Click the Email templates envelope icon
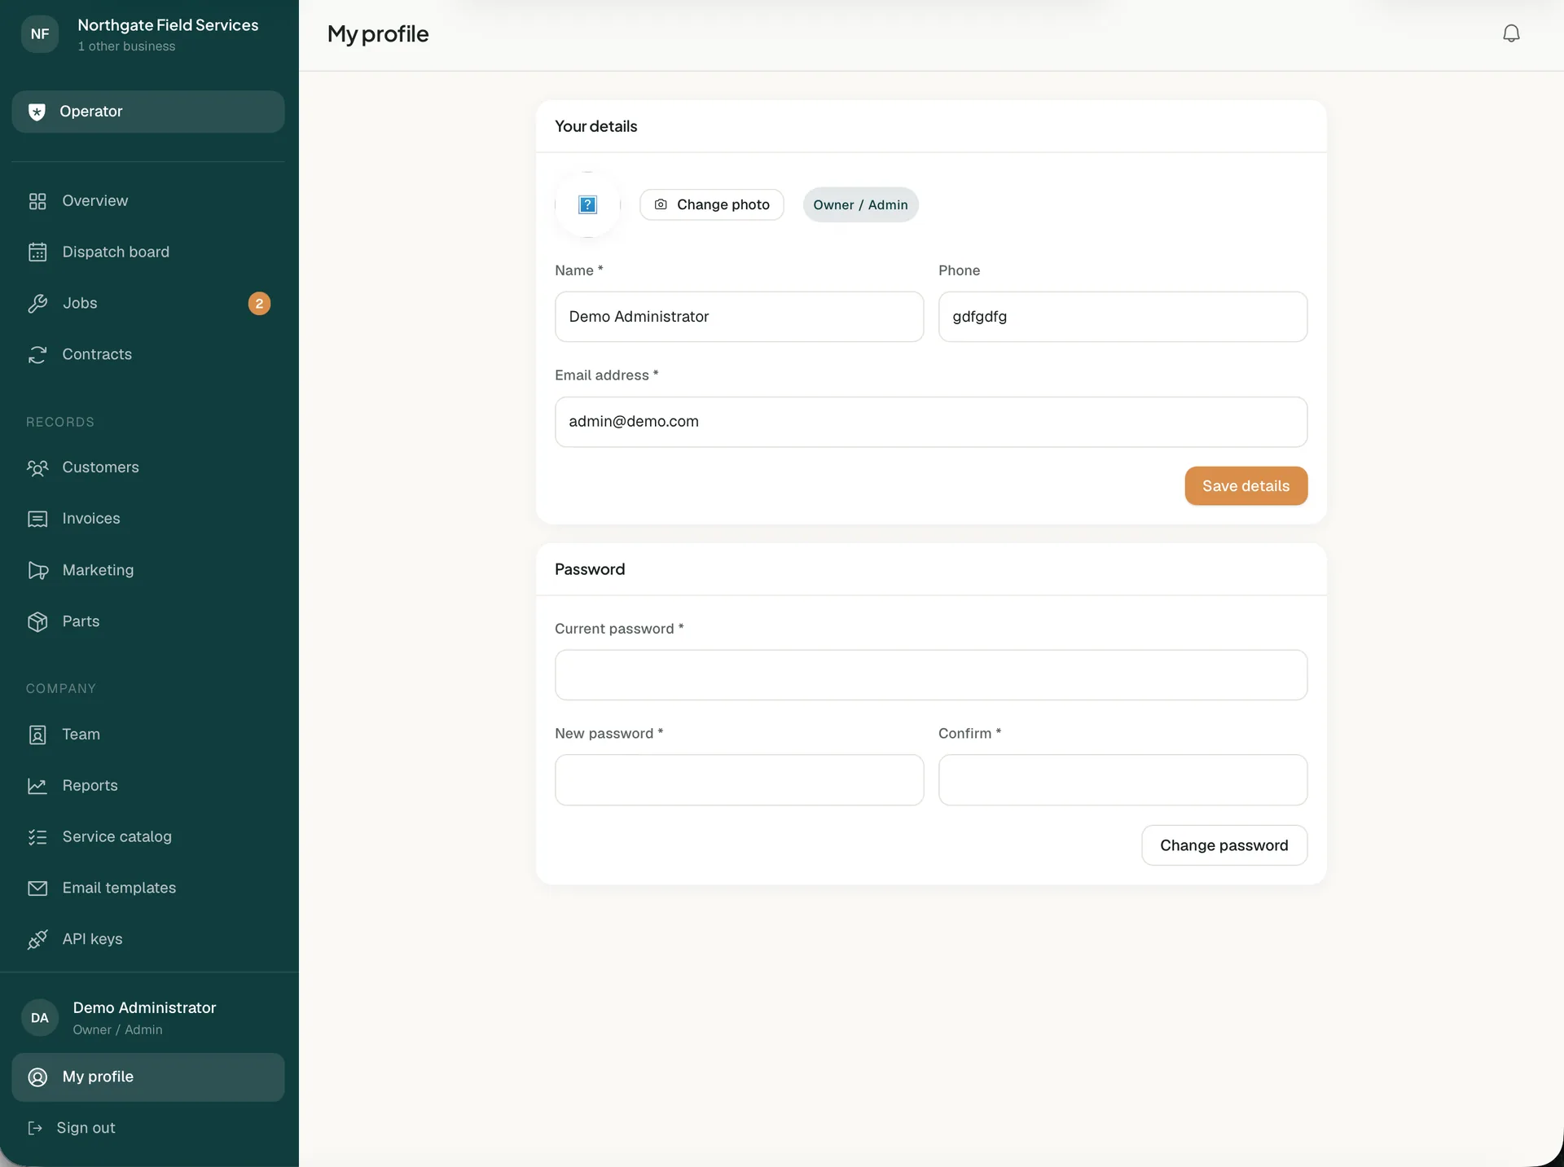The width and height of the screenshot is (1564, 1167). 37,888
